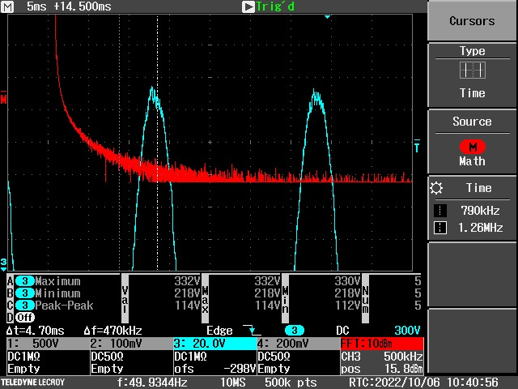Click the red M math trace marker
Viewport: 518px width, 389px height.
pos(4,100)
